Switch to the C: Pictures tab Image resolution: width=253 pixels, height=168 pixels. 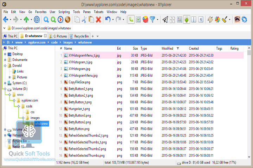tap(58, 36)
